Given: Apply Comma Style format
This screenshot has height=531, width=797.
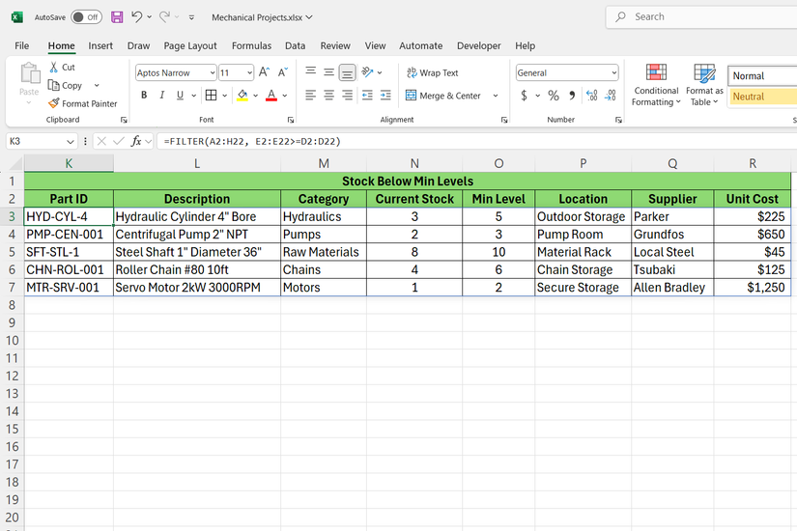Looking at the screenshot, I should tap(572, 96).
